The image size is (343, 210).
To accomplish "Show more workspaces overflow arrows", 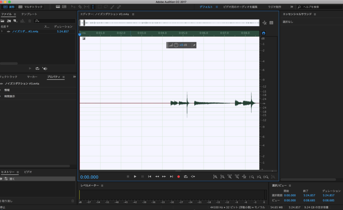I will (292, 7).
